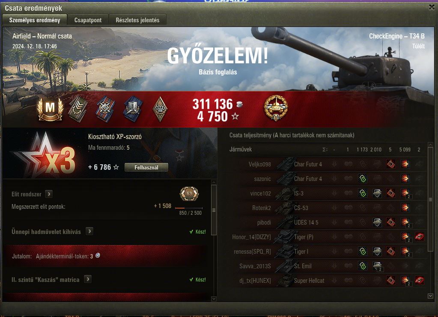438x317 pixels.
Task: Click the Mastery badge M medal icon
Action: pyautogui.click(x=50, y=109)
